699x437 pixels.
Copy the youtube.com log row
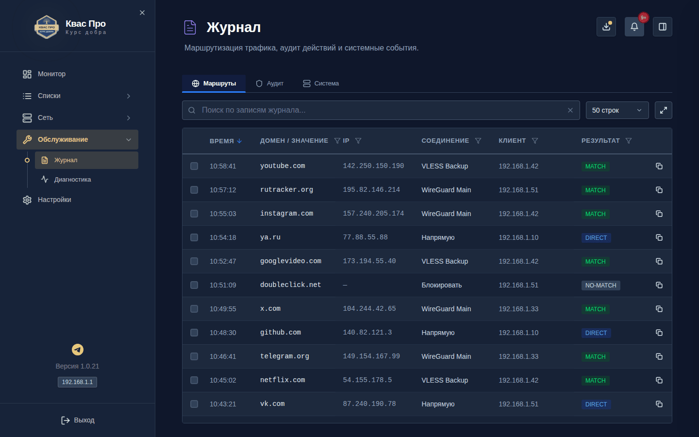(659, 166)
